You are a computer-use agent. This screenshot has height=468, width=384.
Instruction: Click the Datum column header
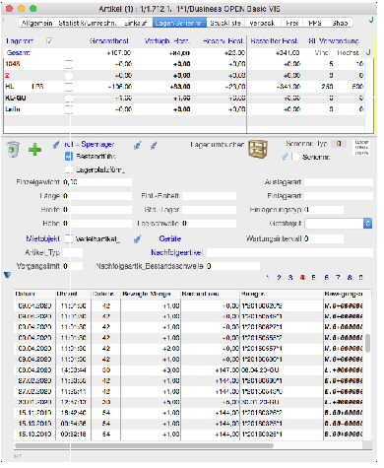[x=34, y=294]
